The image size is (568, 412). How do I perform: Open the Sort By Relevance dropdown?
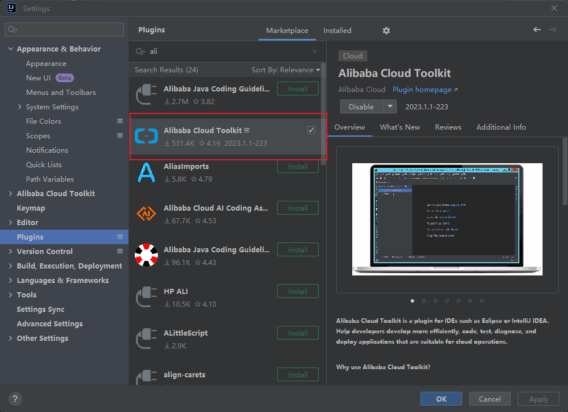[286, 70]
